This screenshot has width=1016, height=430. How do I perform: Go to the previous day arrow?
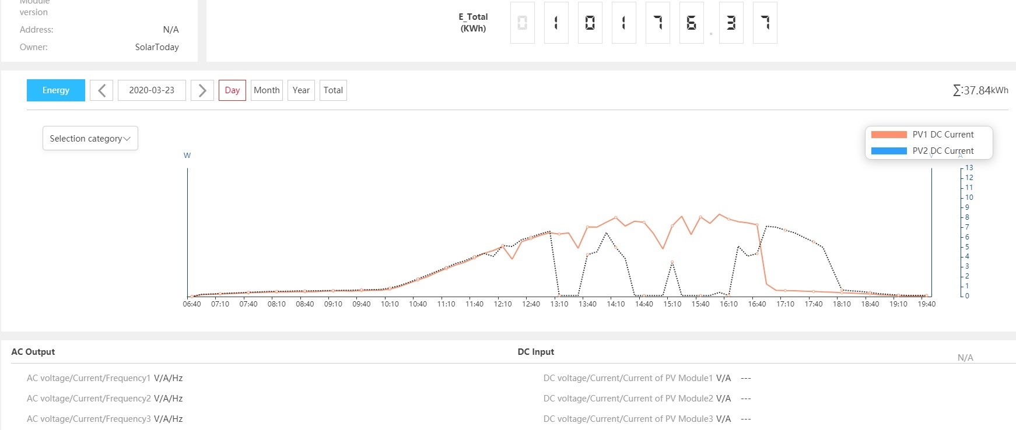(x=101, y=90)
